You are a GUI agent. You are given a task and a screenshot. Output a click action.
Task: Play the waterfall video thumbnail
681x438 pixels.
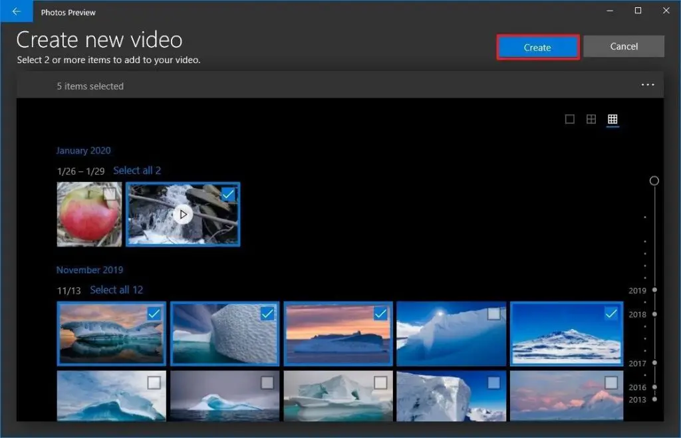coord(183,215)
